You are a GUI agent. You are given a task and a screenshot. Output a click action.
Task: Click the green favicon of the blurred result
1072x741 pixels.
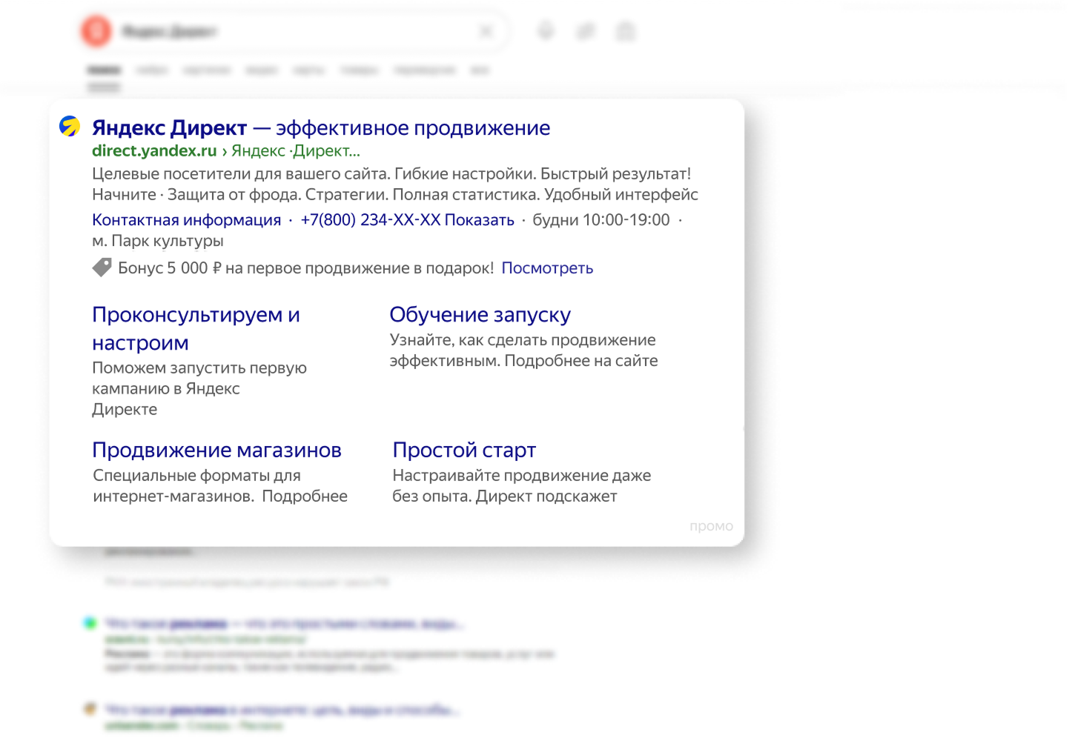click(90, 623)
